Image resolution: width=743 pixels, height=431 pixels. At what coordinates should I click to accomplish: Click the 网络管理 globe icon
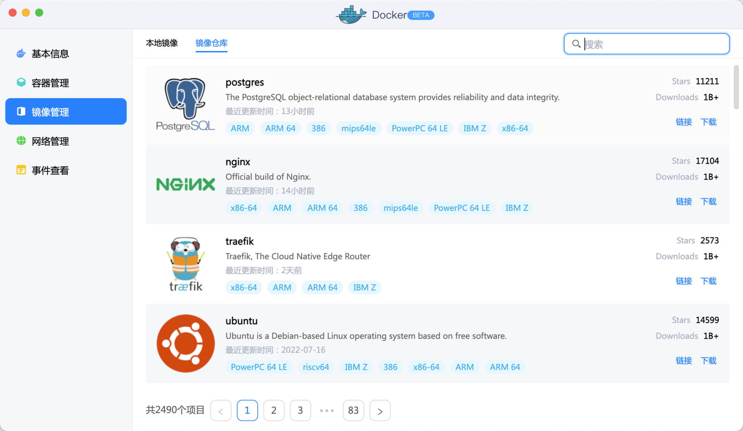tap(21, 141)
